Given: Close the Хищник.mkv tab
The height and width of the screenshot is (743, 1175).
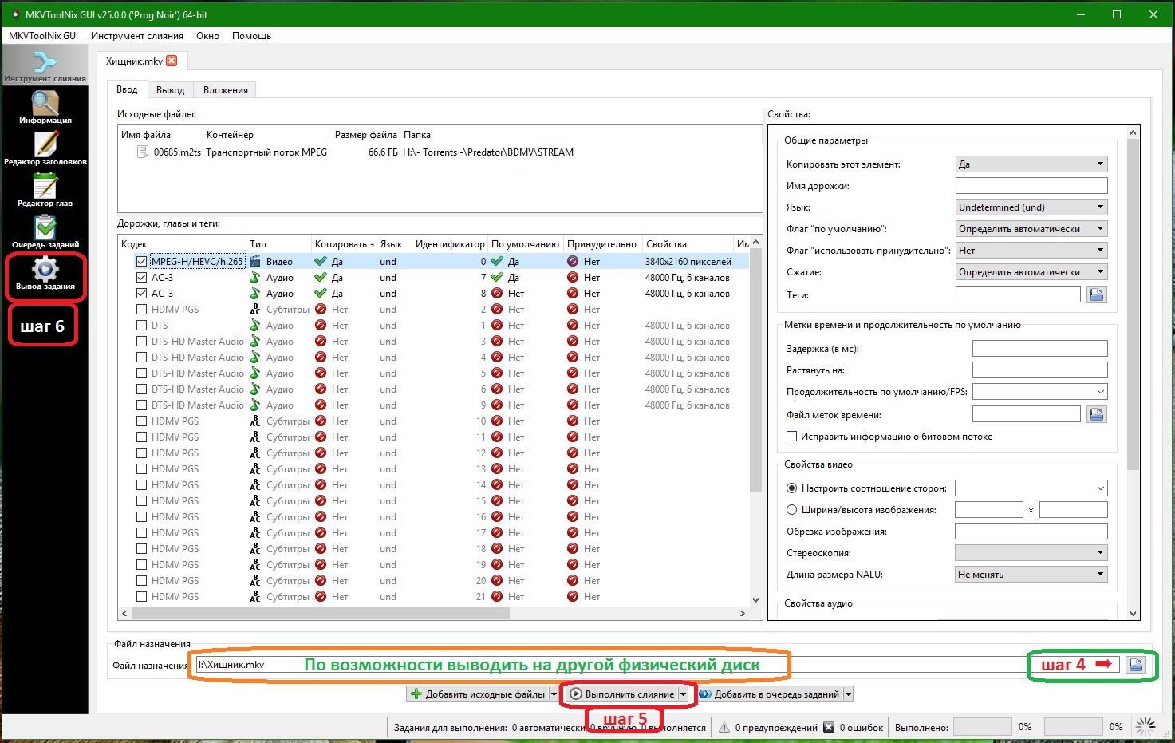Looking at the screenshot, I should 172,61.
